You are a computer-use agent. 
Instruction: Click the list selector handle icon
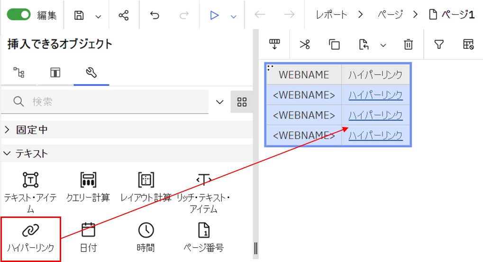click(x=270, y=68)
